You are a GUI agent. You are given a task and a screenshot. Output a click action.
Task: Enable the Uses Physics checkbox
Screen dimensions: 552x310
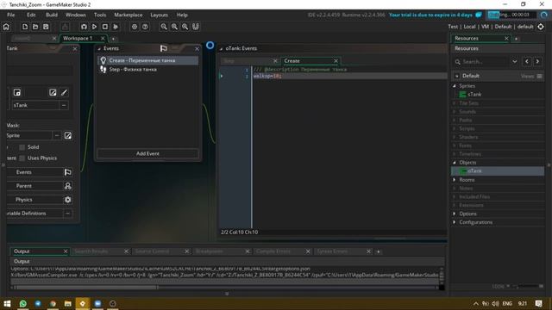click(22, 158)
